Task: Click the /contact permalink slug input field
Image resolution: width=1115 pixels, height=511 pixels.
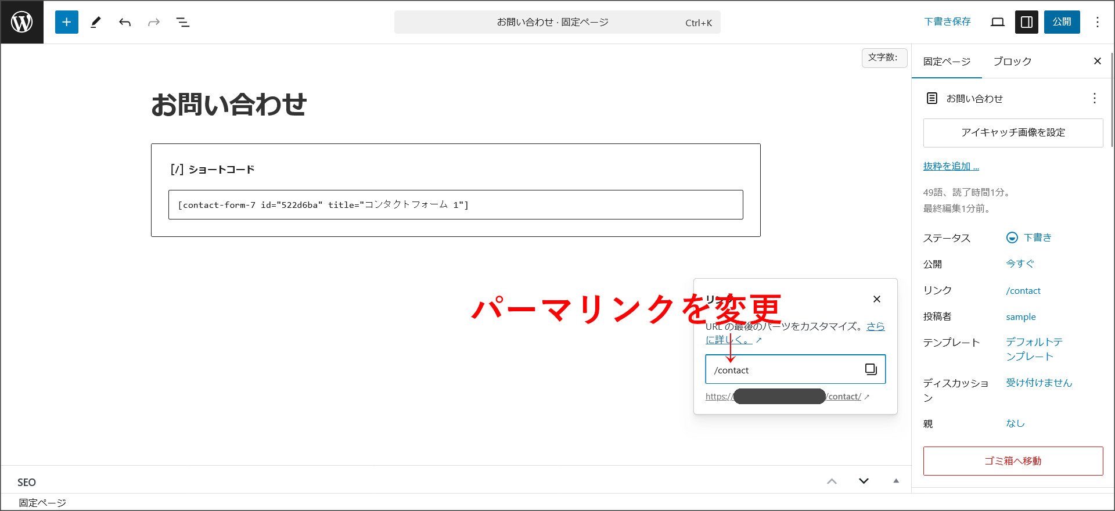Action: (x=784, y=370)
